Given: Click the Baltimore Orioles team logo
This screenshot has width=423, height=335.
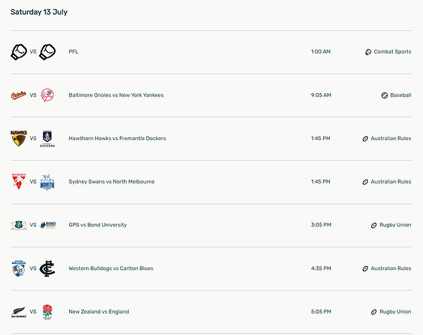Looking at the screenshot, I should 19,95.
